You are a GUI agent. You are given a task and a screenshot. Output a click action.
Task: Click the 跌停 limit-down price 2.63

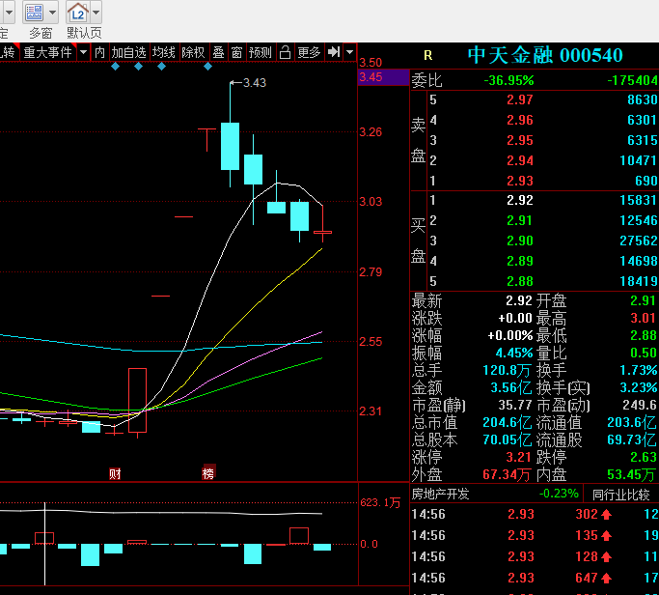click(643, 458)
